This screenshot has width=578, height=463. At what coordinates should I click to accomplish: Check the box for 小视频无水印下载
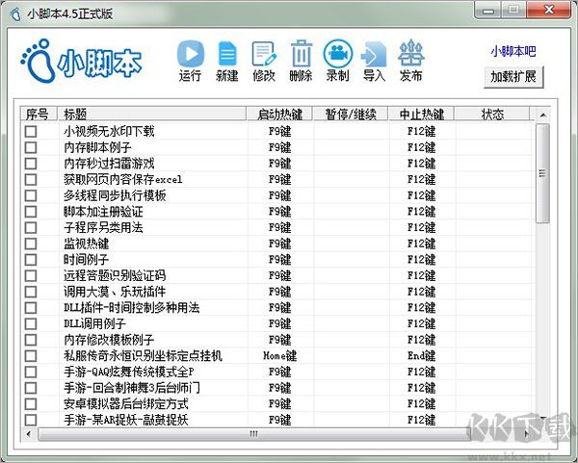coord(31,131)
